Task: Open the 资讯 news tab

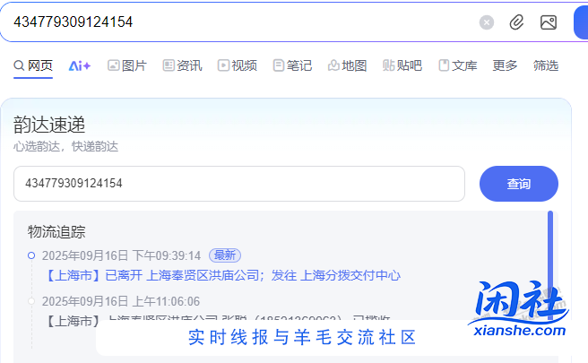Action: (x=182, y=65)
